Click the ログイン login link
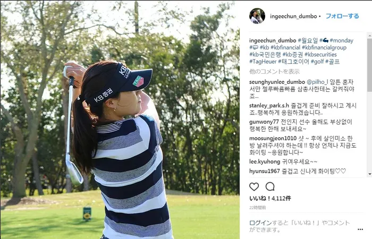 point(260,223)
